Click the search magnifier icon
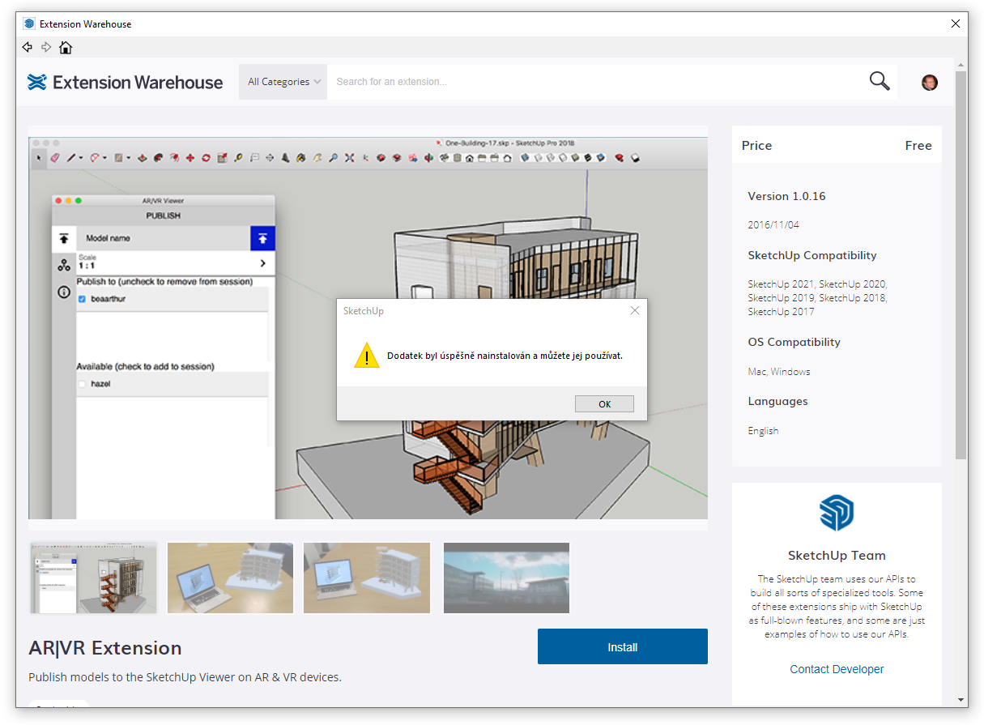The image size is (984, 725). (x=879, y=81)
